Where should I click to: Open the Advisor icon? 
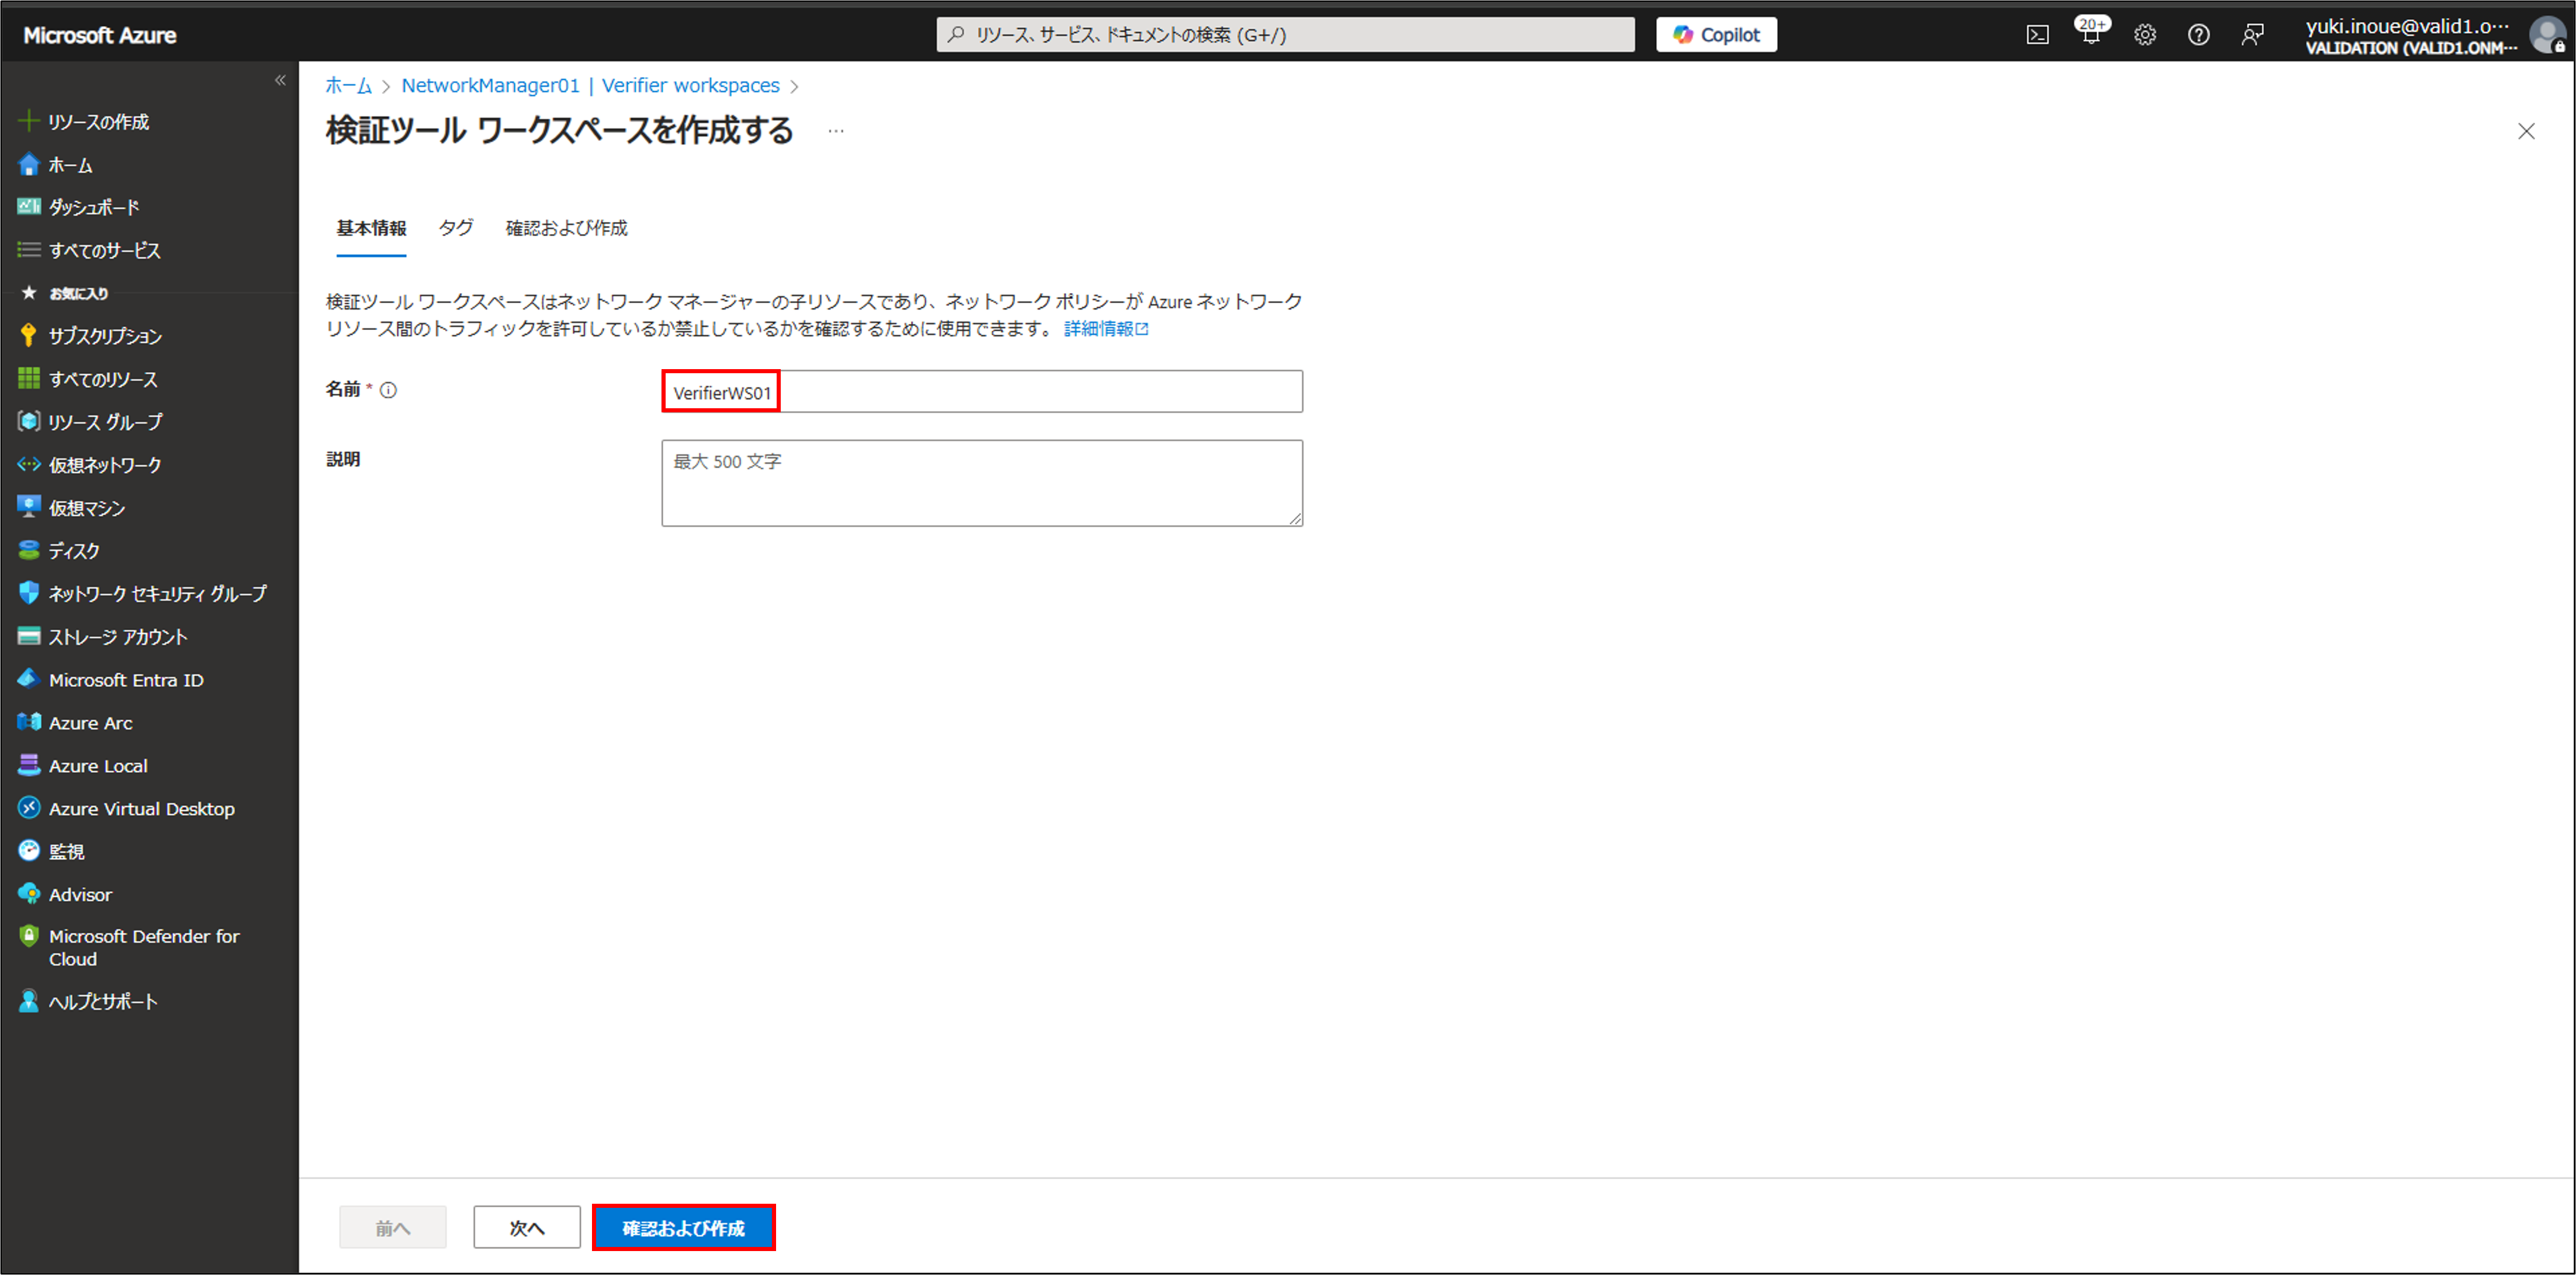(x=29, y=894)
